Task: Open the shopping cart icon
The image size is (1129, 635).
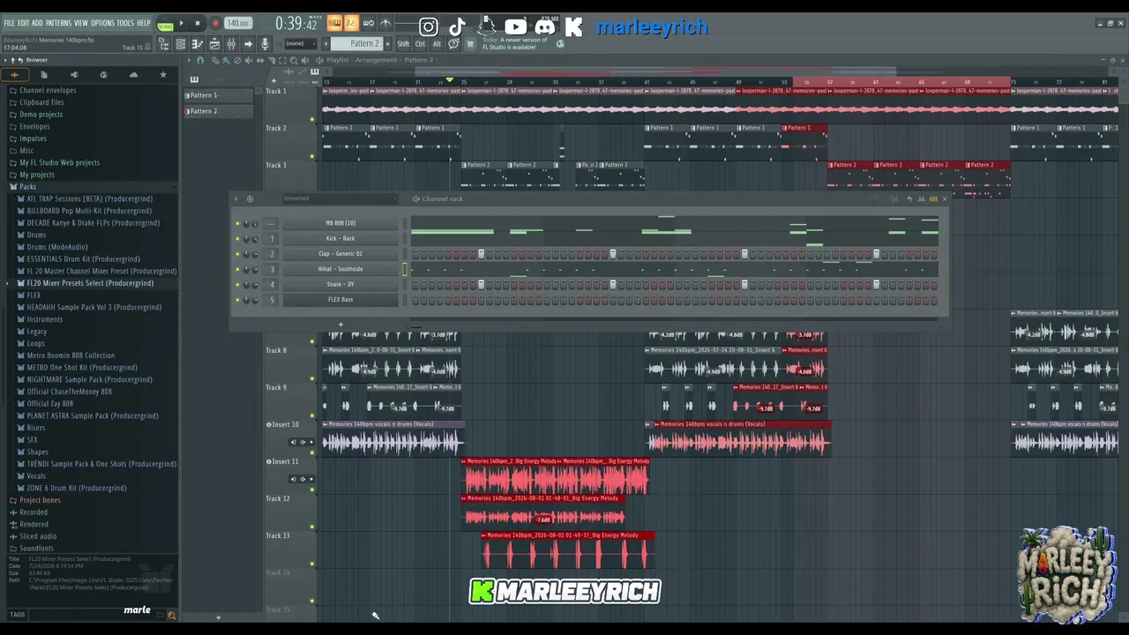Action: [470, 44]
